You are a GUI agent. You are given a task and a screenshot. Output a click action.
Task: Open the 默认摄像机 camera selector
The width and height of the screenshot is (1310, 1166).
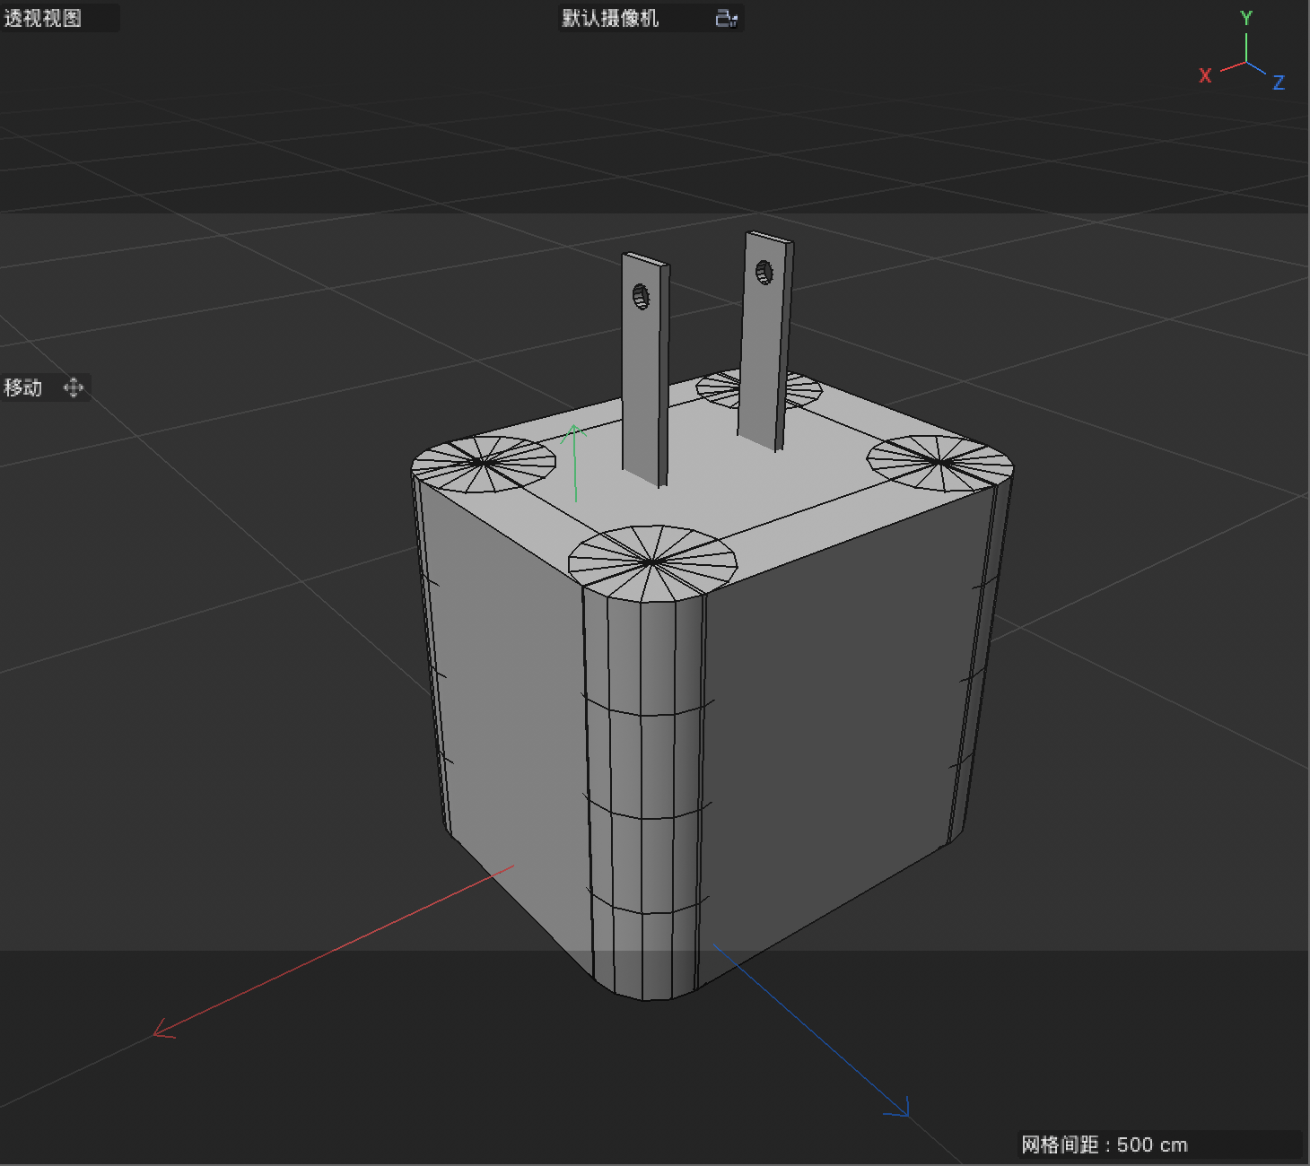610,18
